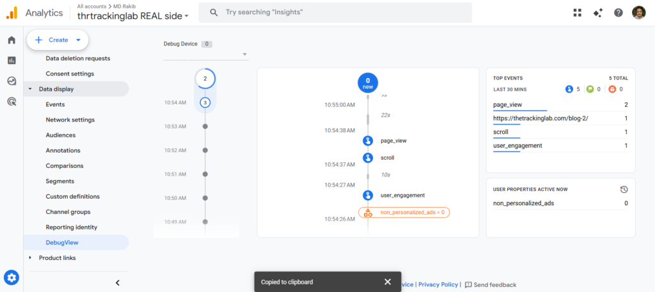Select the 10:53 AM minute dot
Viewport: 655px width, 292px height.
(x=205, y=126)
